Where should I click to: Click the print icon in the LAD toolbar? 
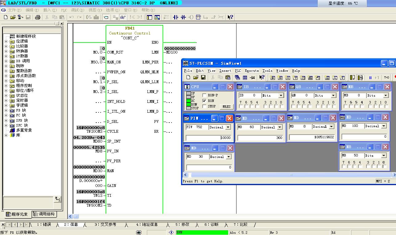(38, 17)
